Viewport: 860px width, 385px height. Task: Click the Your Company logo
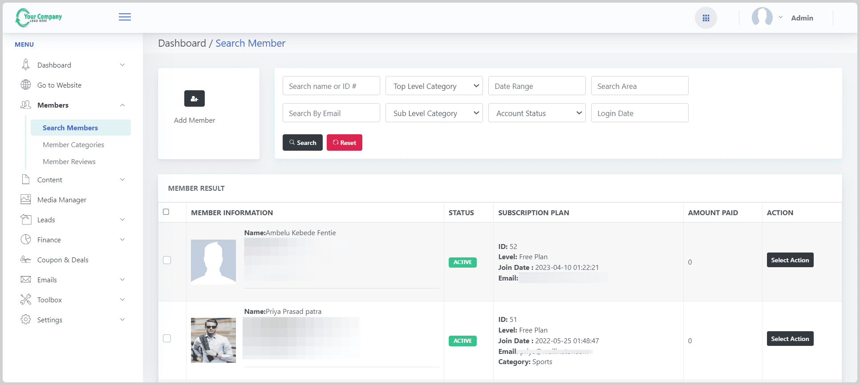coord(39,18)
